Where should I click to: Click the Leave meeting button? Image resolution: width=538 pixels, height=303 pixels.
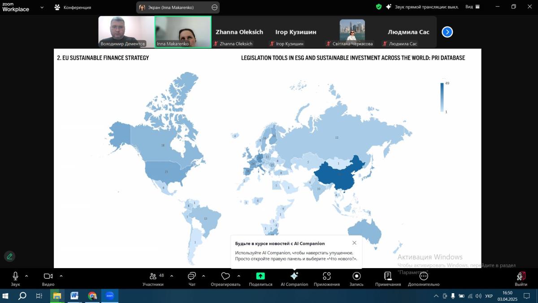pyautogui.click(x=521, y=278)
